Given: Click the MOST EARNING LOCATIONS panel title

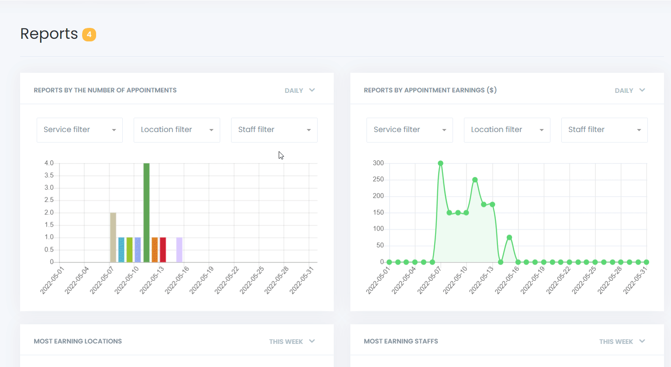Looking at the screenshot, I should pos(78,341).
